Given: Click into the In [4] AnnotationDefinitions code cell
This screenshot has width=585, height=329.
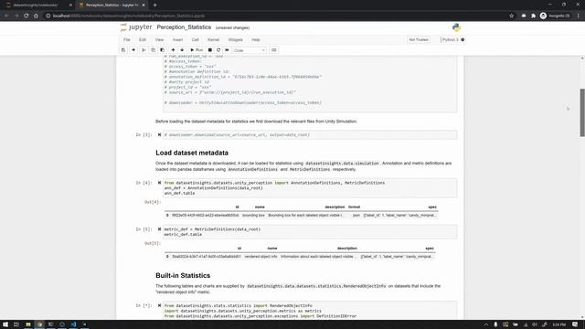Looking at the screenshot, I should click(310, 188).
